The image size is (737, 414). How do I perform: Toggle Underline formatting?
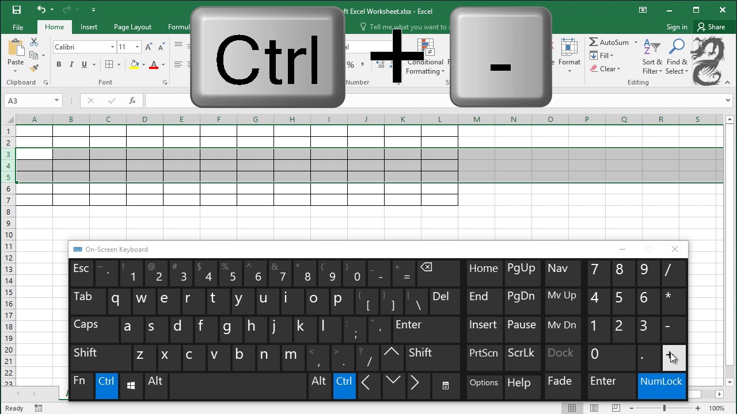point(84,64)
